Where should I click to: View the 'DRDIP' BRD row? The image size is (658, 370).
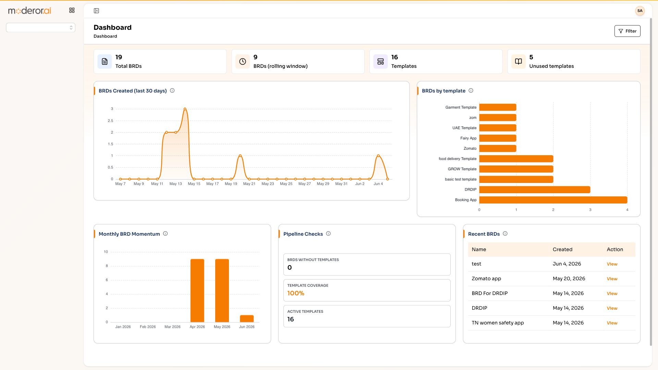612,308
